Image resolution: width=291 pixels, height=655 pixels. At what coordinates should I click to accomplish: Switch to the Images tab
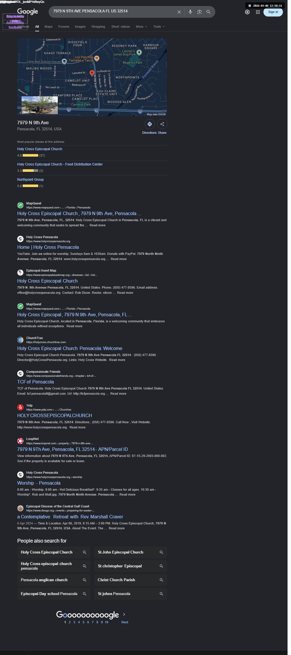pyautogui.click(x=80, y=27)
